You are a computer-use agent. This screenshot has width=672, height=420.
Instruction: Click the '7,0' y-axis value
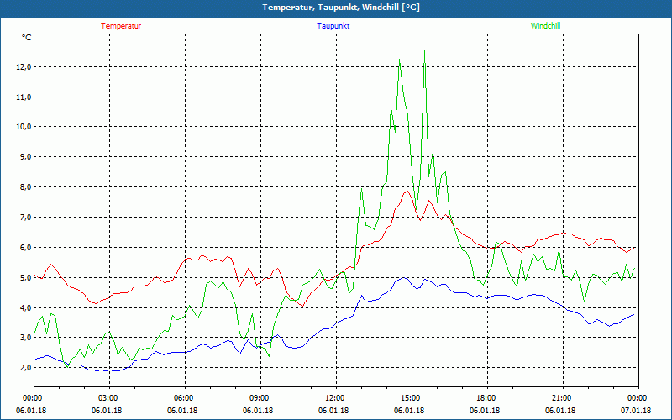(x=25, y=218)
